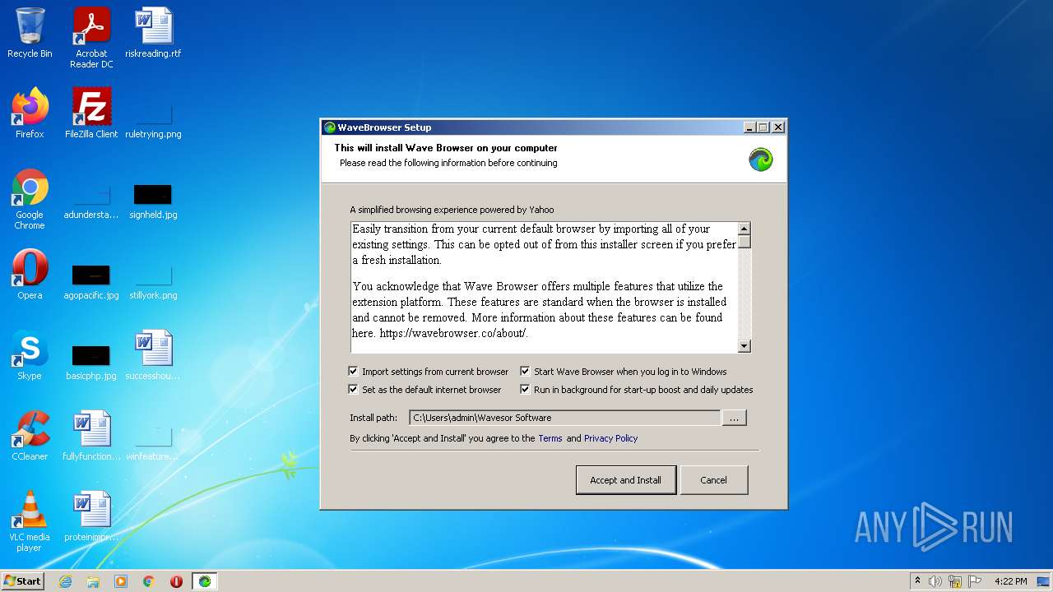Uncheck Set as the default internet browser
The width and height of the screenshot is (1053, 592).
pyautogui.click(x=354, y=390)
